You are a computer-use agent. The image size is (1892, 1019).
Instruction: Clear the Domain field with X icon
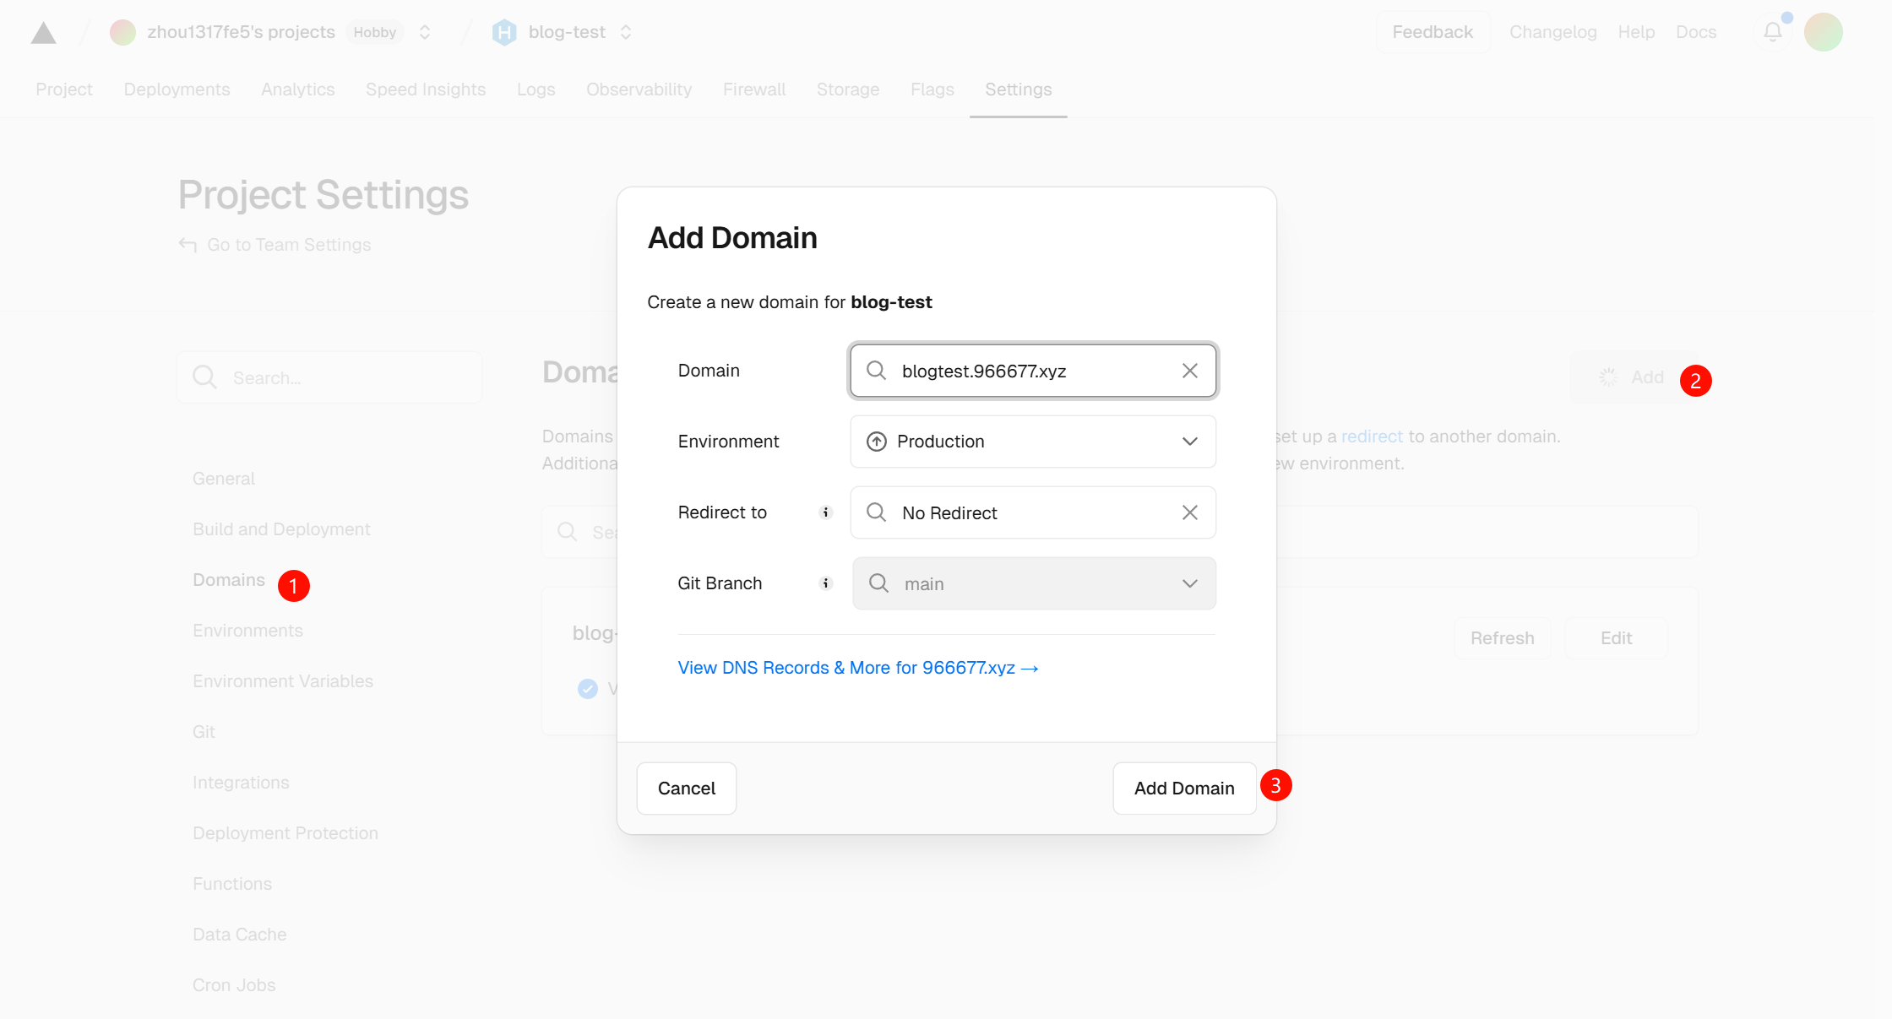point(1189,371)
